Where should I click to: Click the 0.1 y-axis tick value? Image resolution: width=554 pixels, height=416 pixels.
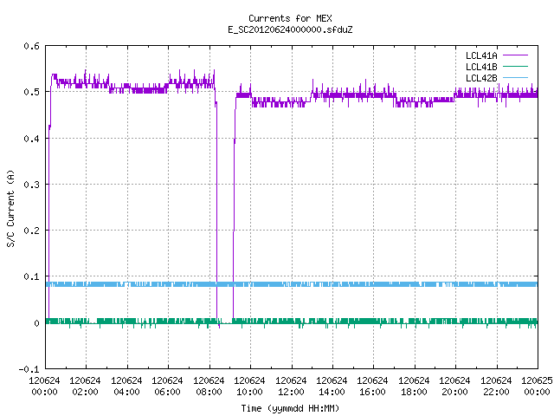(31, 276)
